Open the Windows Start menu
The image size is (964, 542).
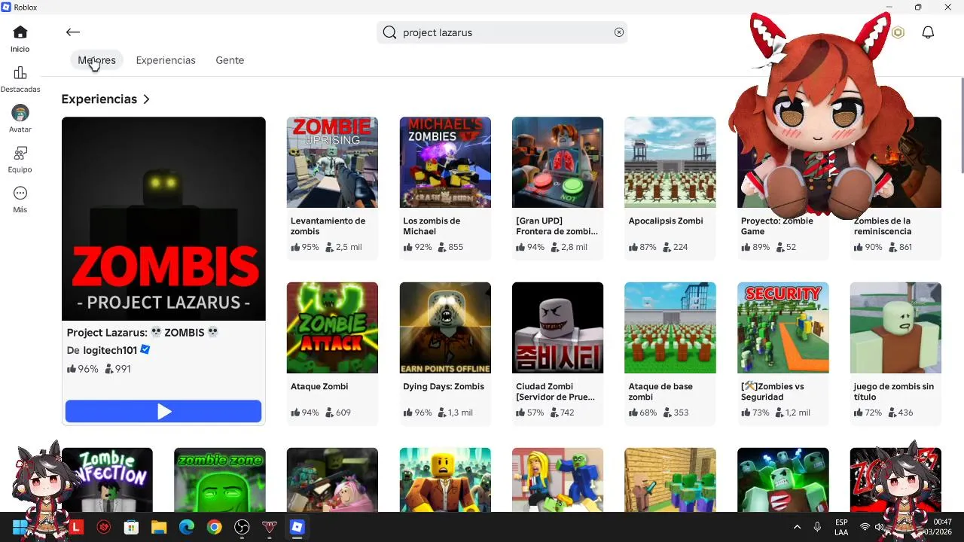(20, 527)
